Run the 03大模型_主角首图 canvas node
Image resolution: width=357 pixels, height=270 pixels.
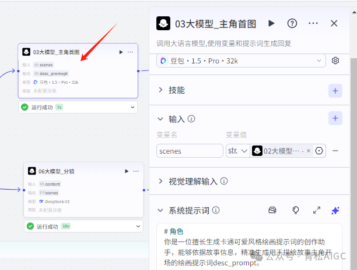tap(121, 52)
